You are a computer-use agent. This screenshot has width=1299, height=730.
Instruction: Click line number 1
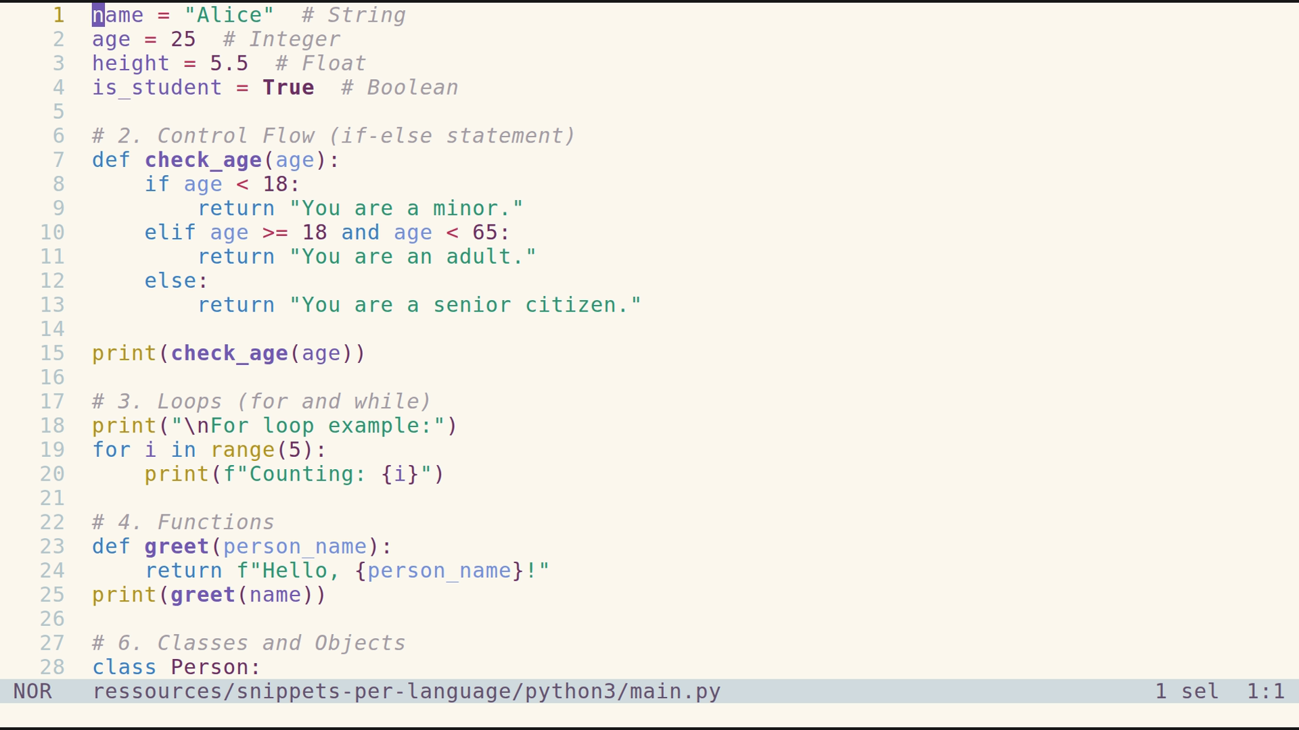pos(59,14)
